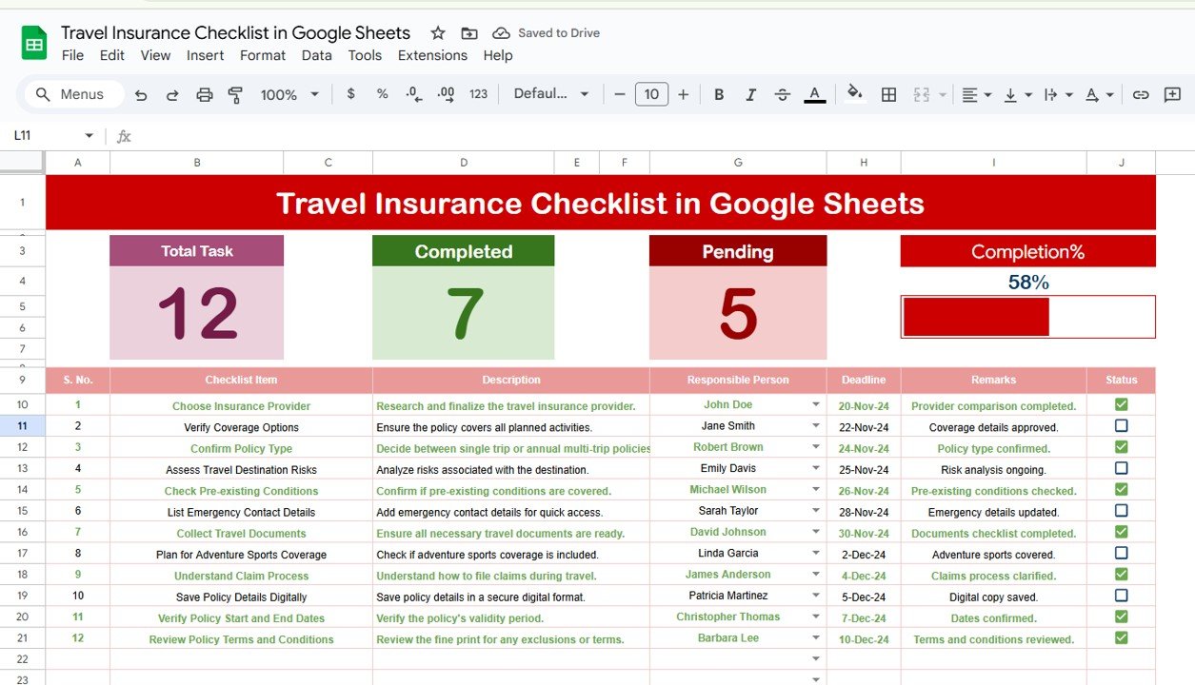
Task: Open the Emily Davis responsible person dropdown
Action: click(816, 468)
